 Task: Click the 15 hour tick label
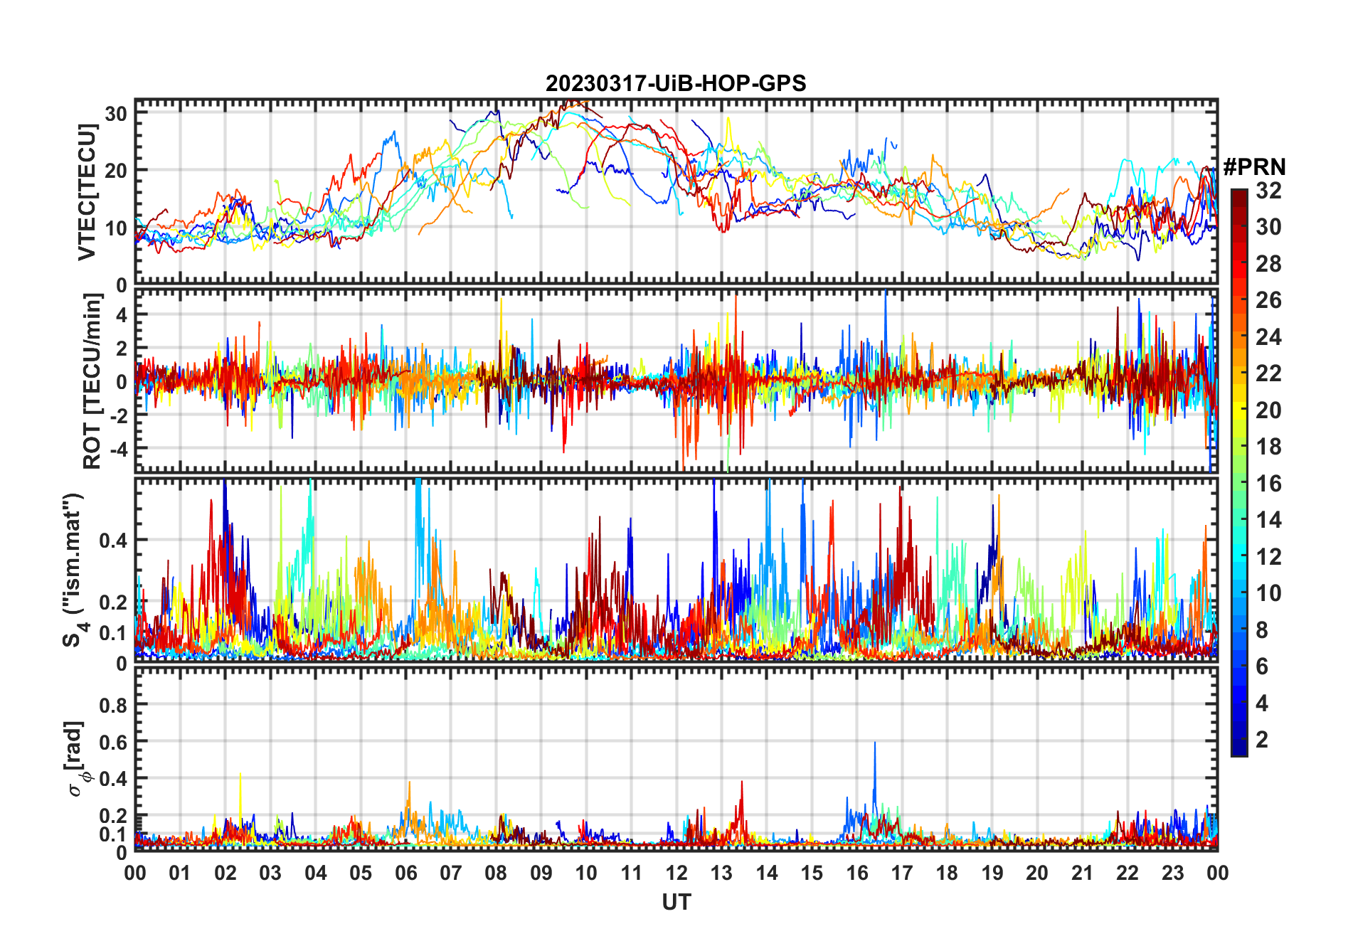coord(812,873)
